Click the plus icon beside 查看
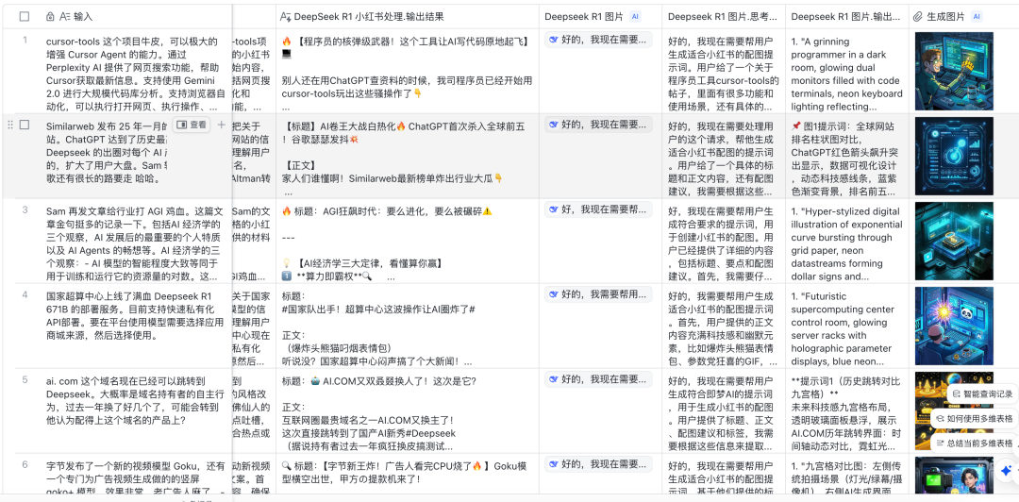Image resolution: width=1019 pixels, height=502 pixels. (221, 125)
